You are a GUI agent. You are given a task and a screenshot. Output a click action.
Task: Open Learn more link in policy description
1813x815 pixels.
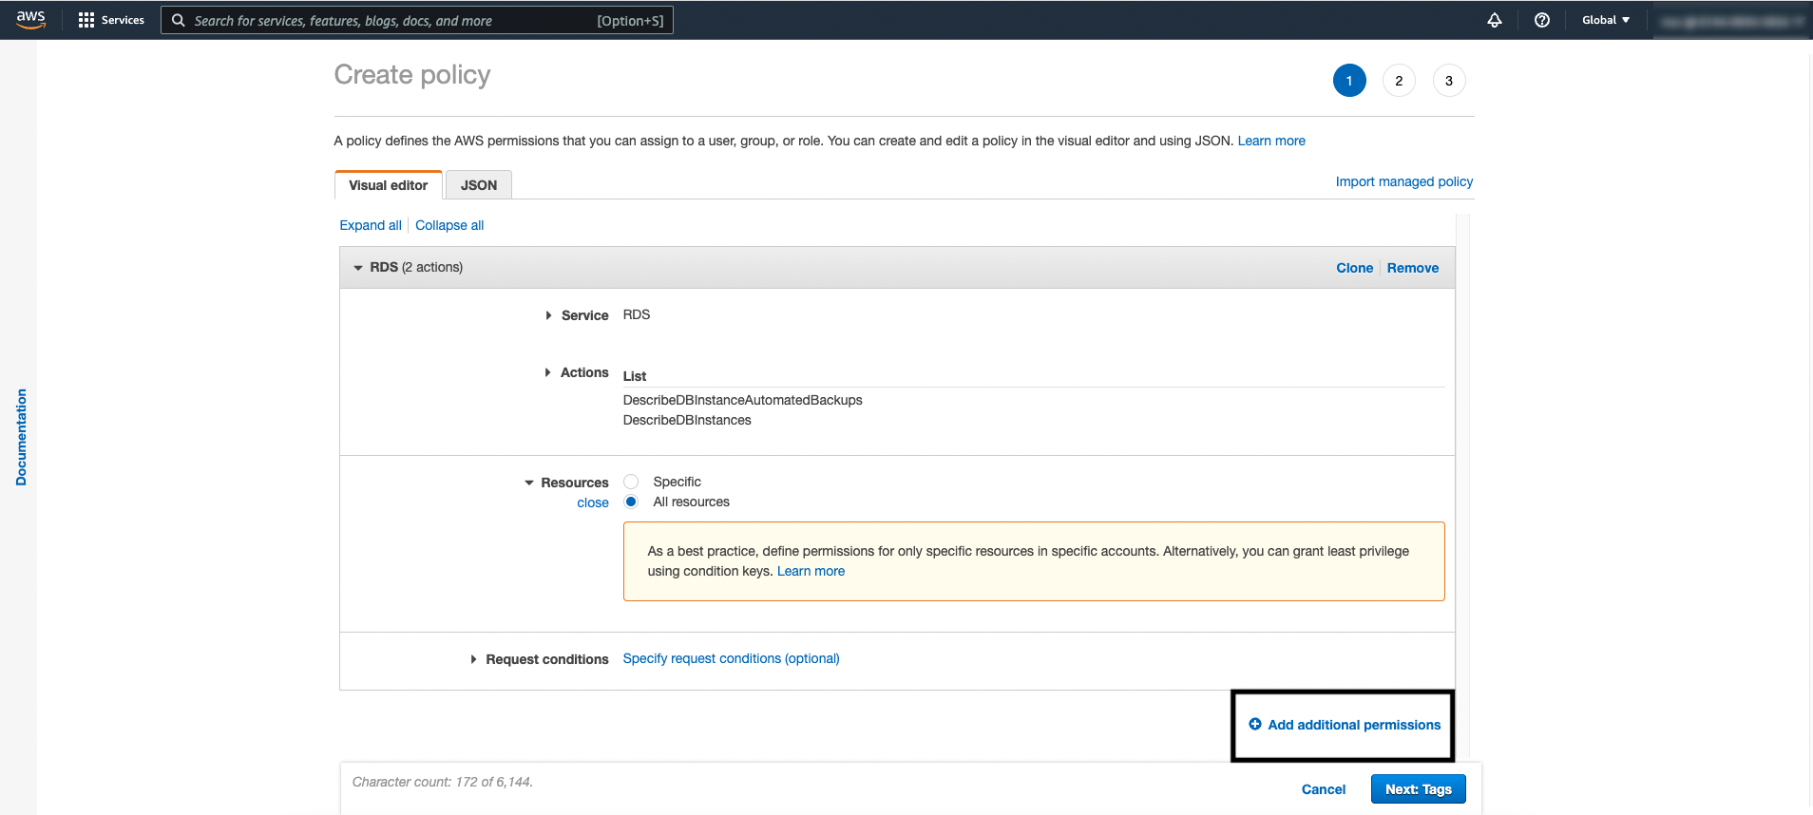point(1271,141)
